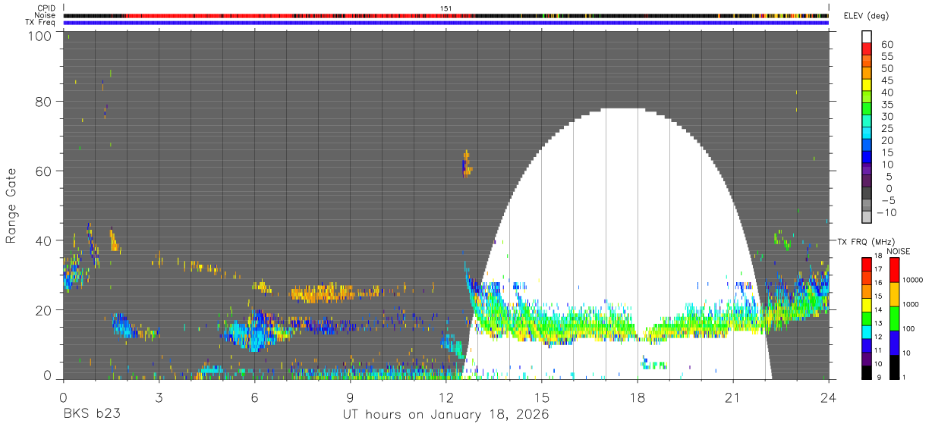Screen dimensions: 932x430
Task: Click the ELEV (deg) legend title
Action: (867, 16)
